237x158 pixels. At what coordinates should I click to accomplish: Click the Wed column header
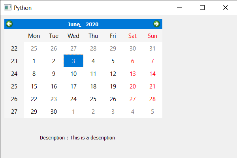click(73, 36)
